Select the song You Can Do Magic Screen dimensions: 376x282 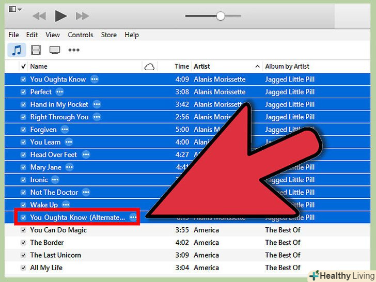click(x=58, y=230)
